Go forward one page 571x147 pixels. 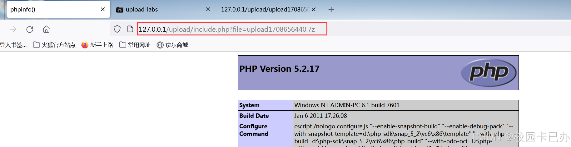(13, 29)
